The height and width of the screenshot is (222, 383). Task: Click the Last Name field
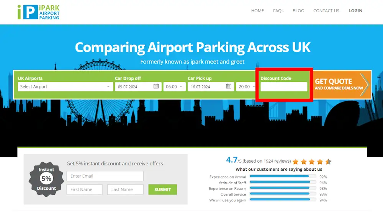point(125,189)
